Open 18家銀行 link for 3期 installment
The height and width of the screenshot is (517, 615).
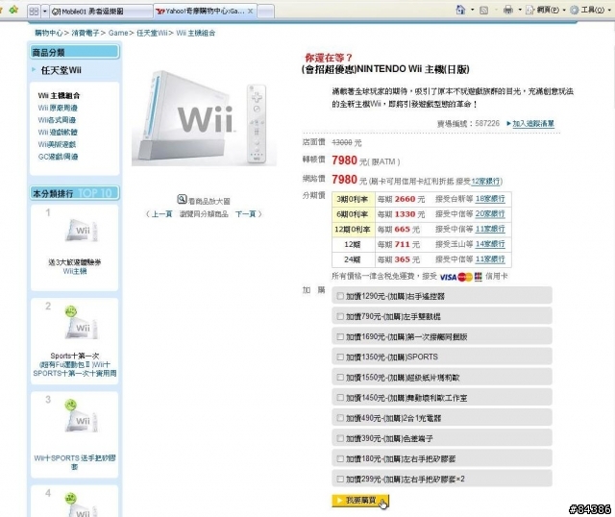490,199
